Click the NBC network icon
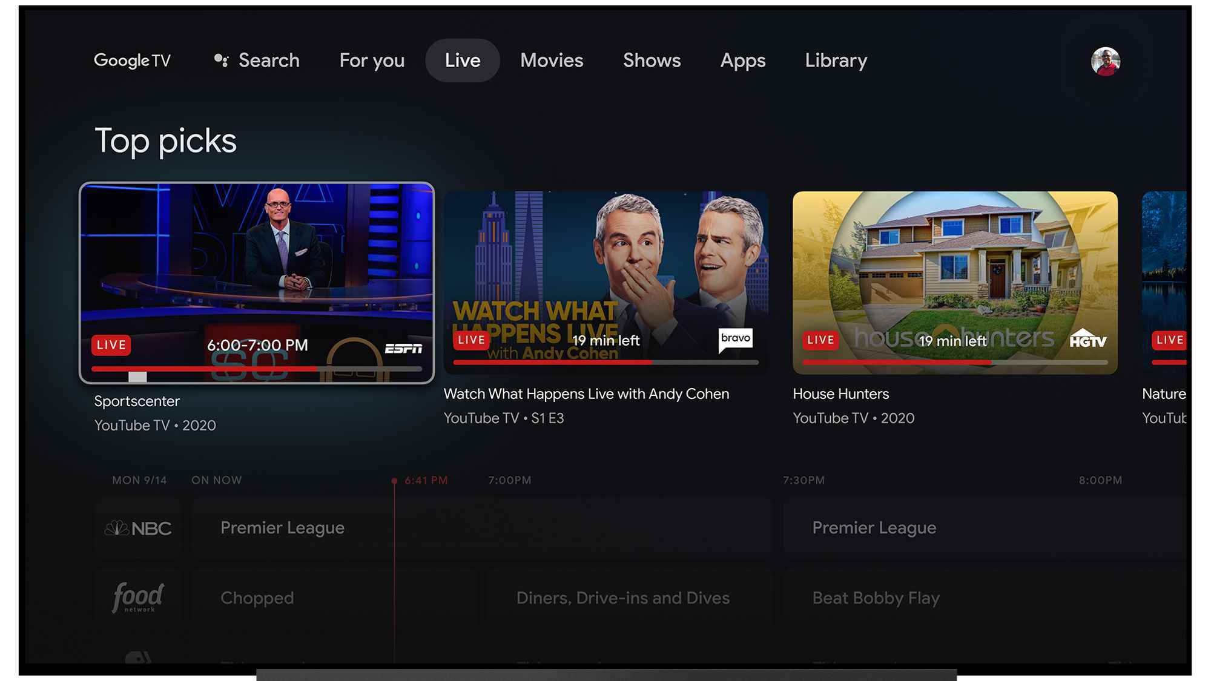The height and width of the screenshot is (681, 1211). pos(139,527)
